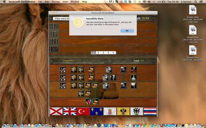Choose the Dutch striped flag
This screenshot has height=128, width=206.
(150, 111)
